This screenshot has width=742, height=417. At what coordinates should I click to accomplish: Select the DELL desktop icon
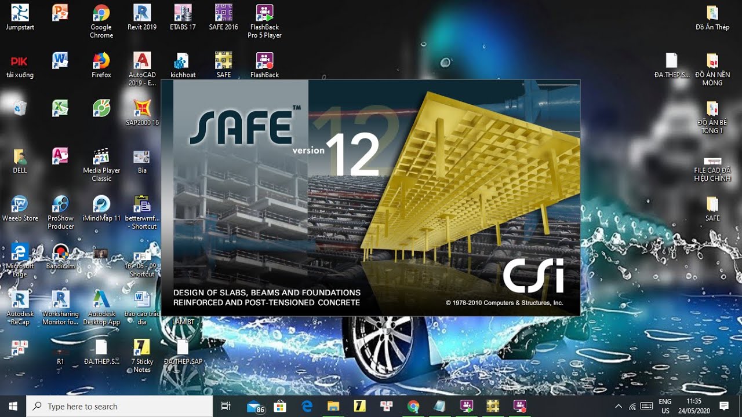20,161
